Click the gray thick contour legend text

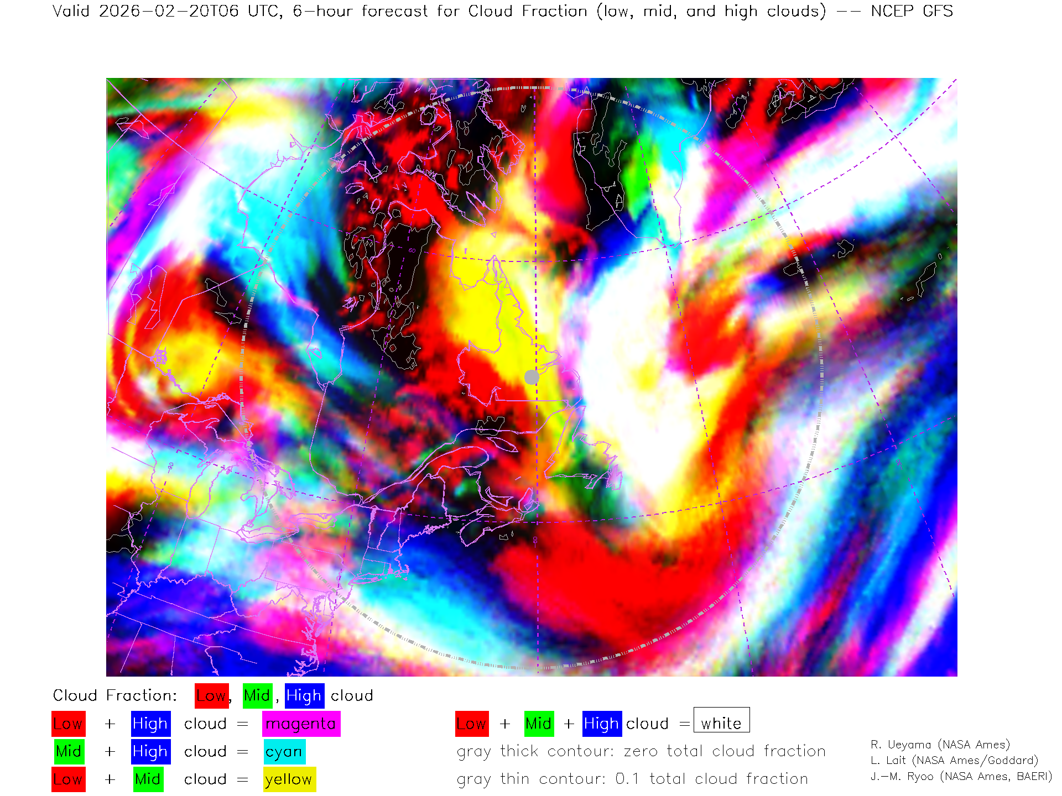point(641,751)
